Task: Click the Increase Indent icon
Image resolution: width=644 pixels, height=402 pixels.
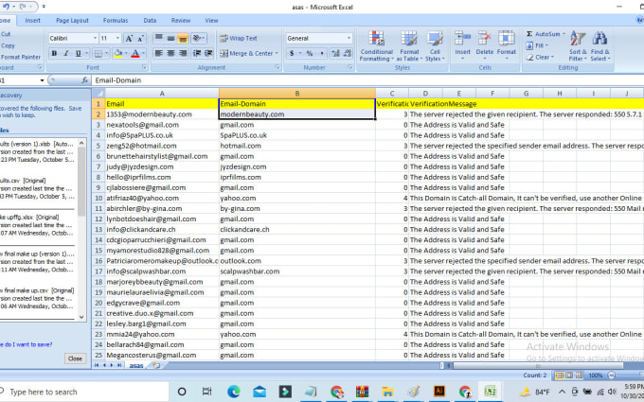Action: coord(208,53)
